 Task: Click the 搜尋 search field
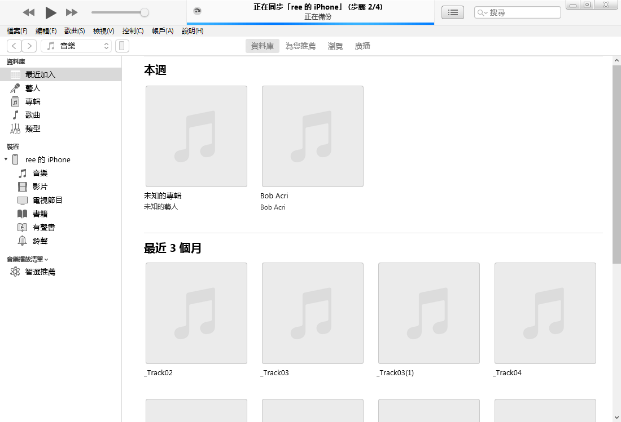(x=517, y=12)
